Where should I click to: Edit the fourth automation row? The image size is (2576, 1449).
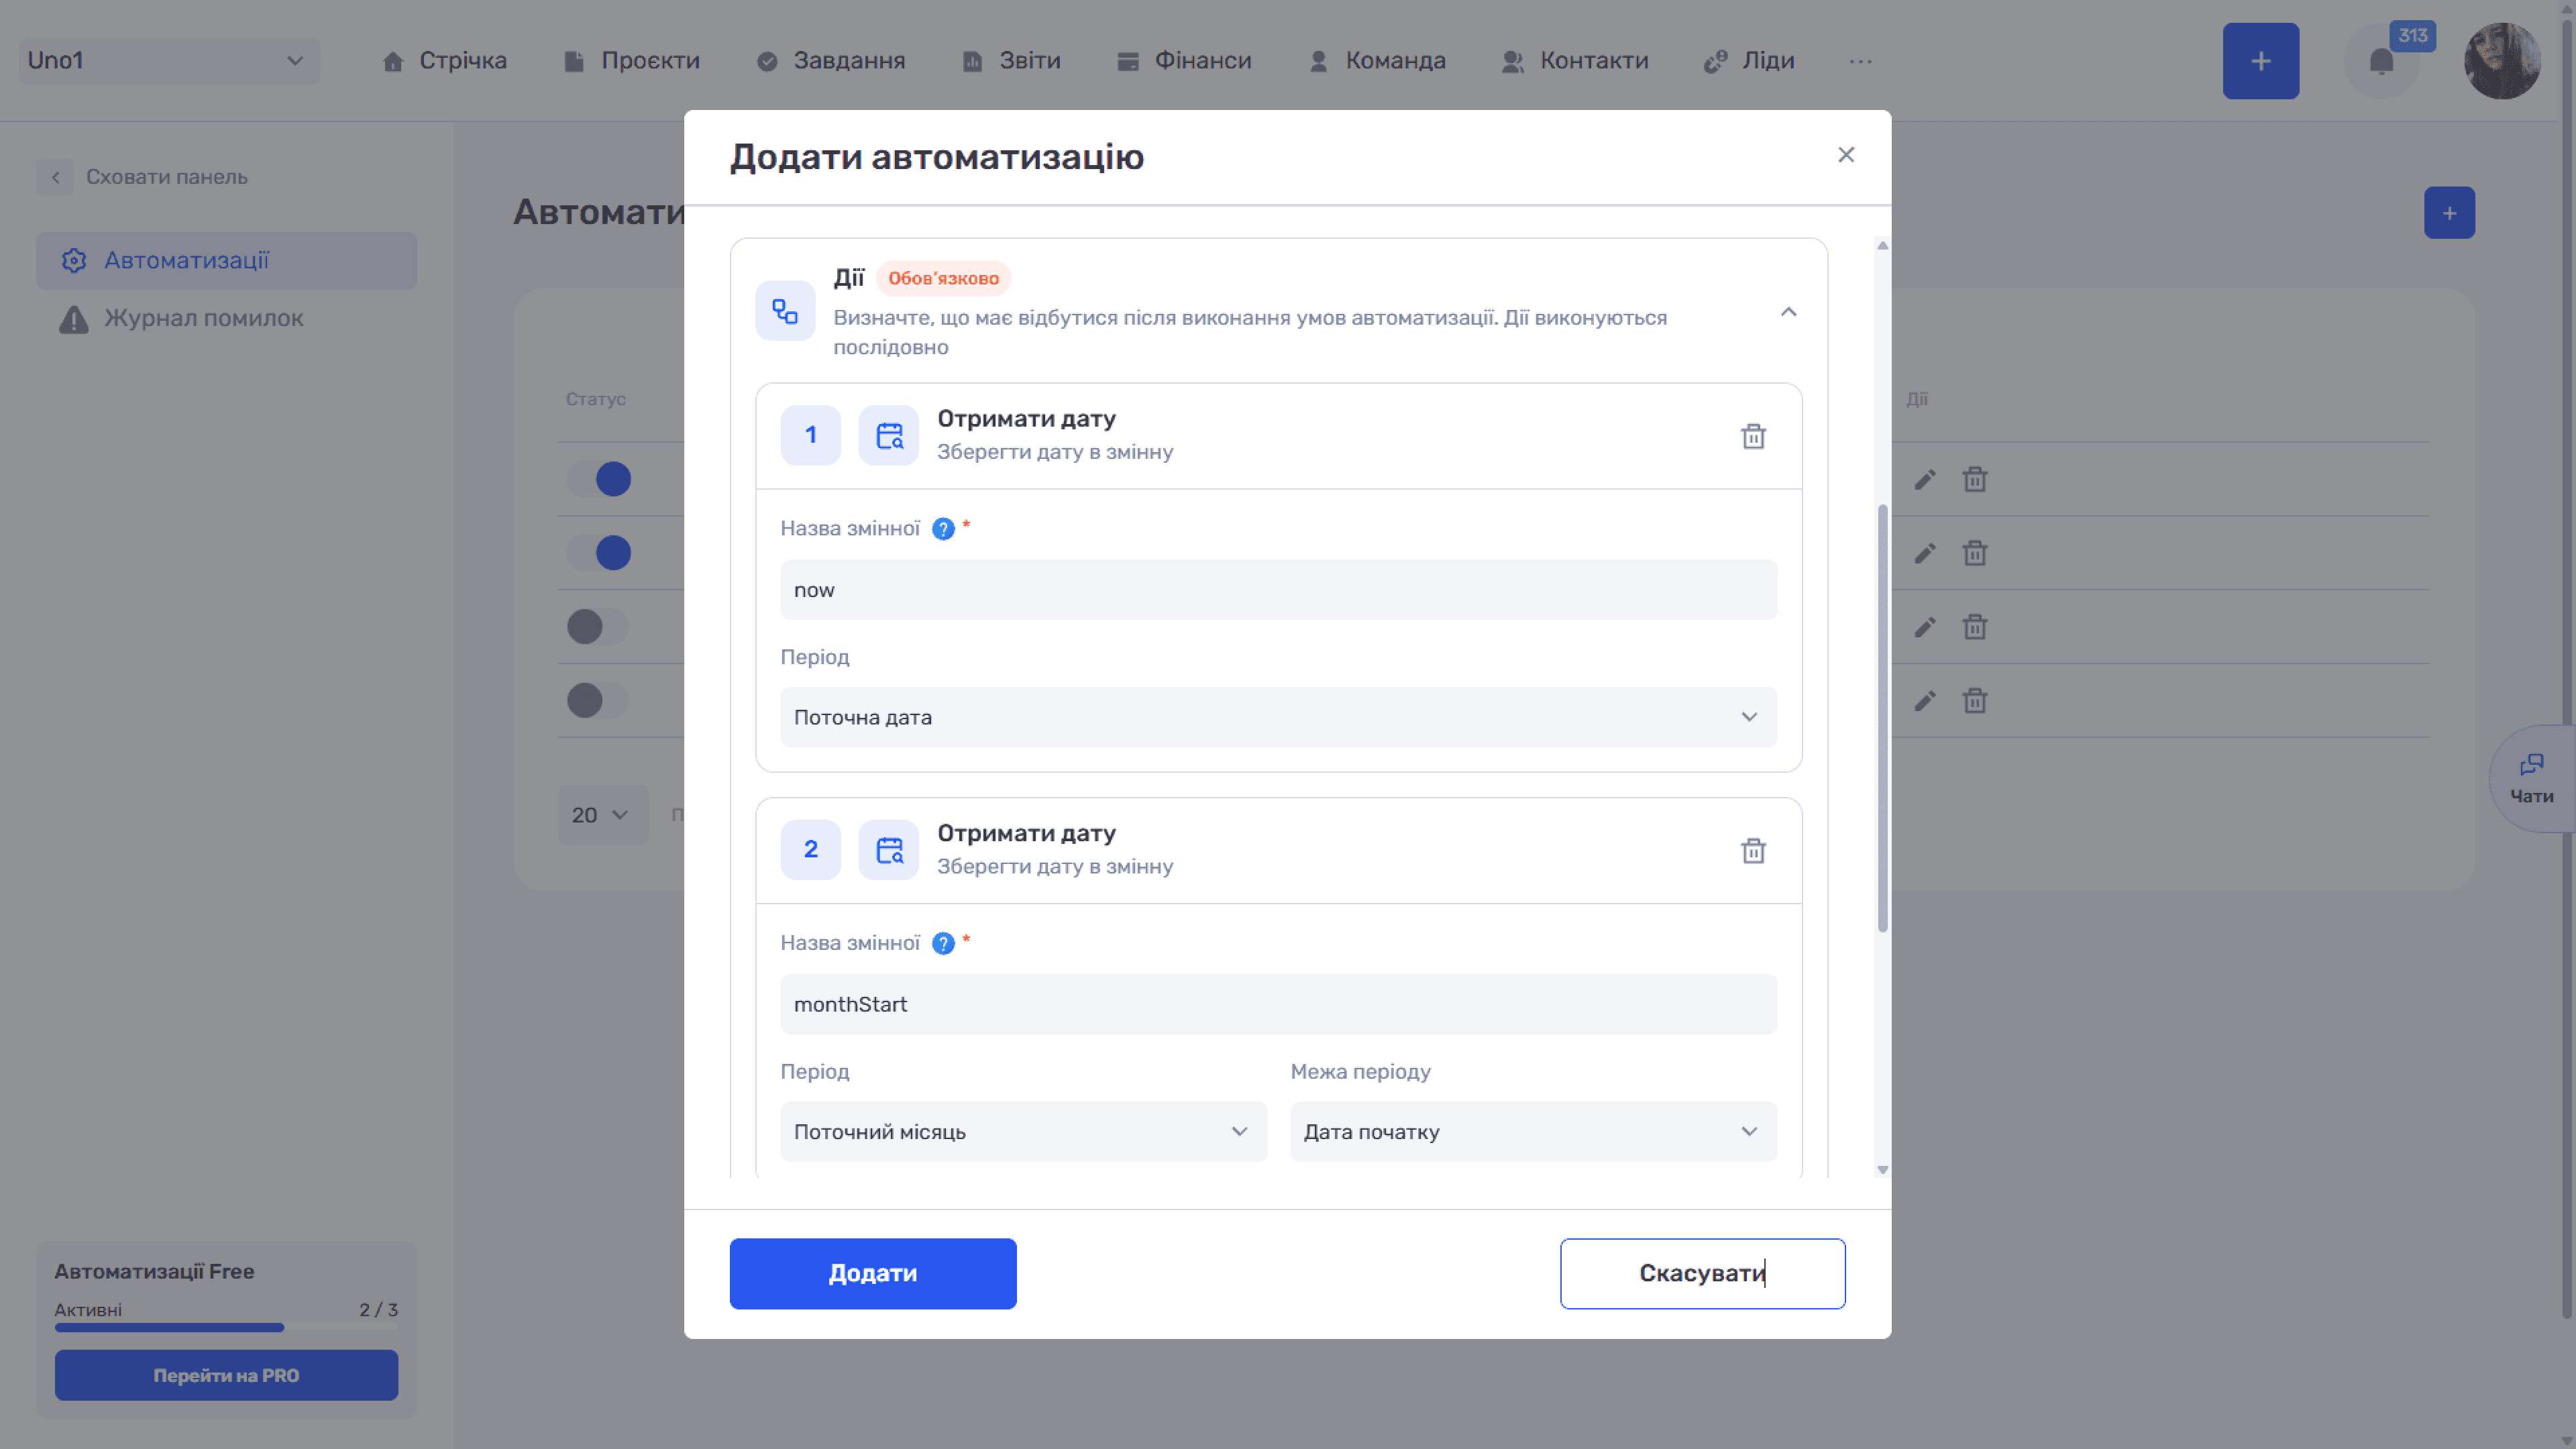[1925, 701]
